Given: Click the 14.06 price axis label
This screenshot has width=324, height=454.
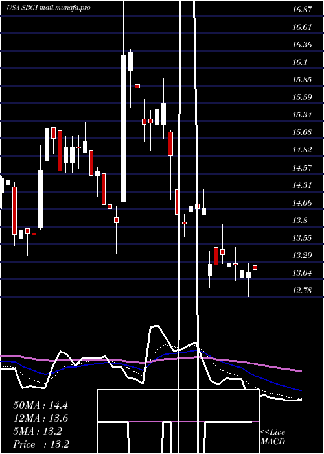Looking at the screenshot, I should tap(302, 203).
